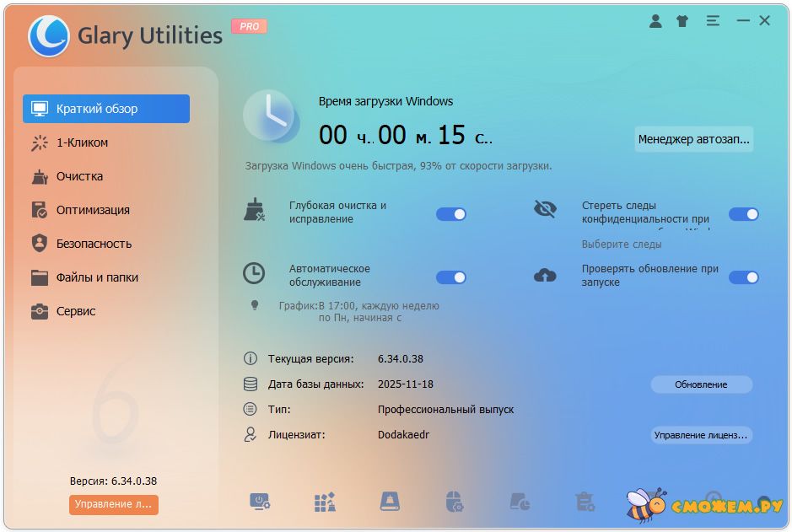Click the 'Менеджер автозап...' button
Viewport: 792px width, 532px height.
click(x=693, y=139)
